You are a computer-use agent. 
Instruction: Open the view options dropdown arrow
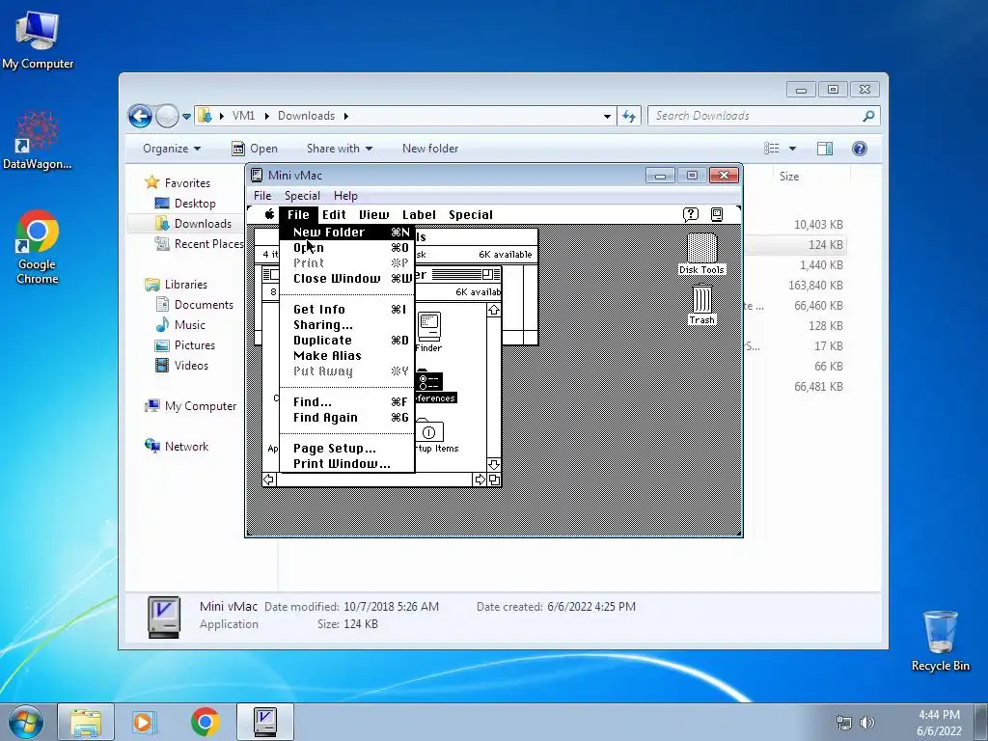click(792, 149)
